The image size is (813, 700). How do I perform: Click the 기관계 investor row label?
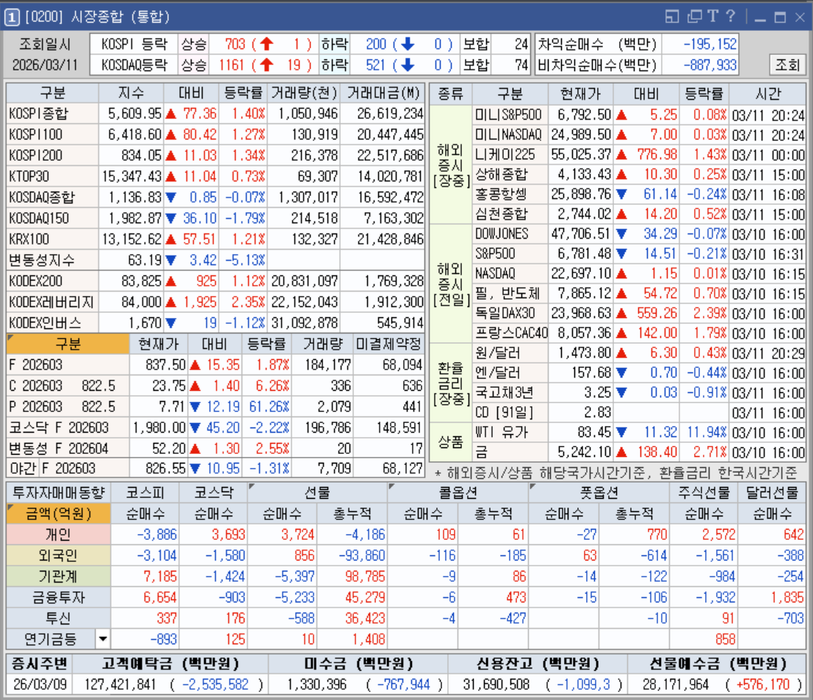tap(59, 577)
